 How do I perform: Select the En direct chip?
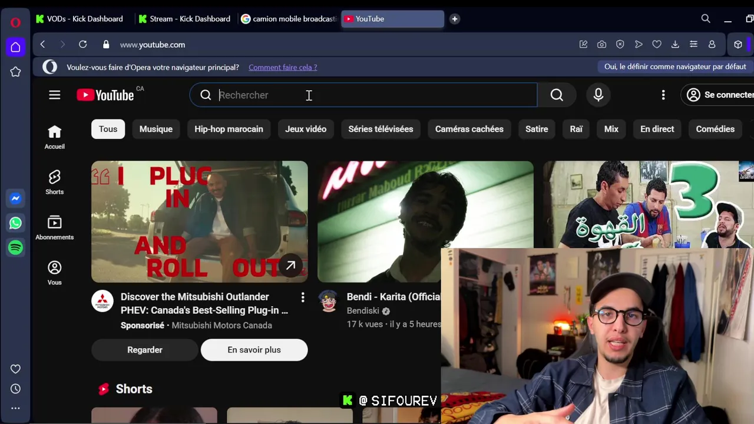[657, 129]
